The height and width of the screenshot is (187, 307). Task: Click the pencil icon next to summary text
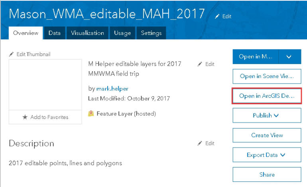[200, 64]
